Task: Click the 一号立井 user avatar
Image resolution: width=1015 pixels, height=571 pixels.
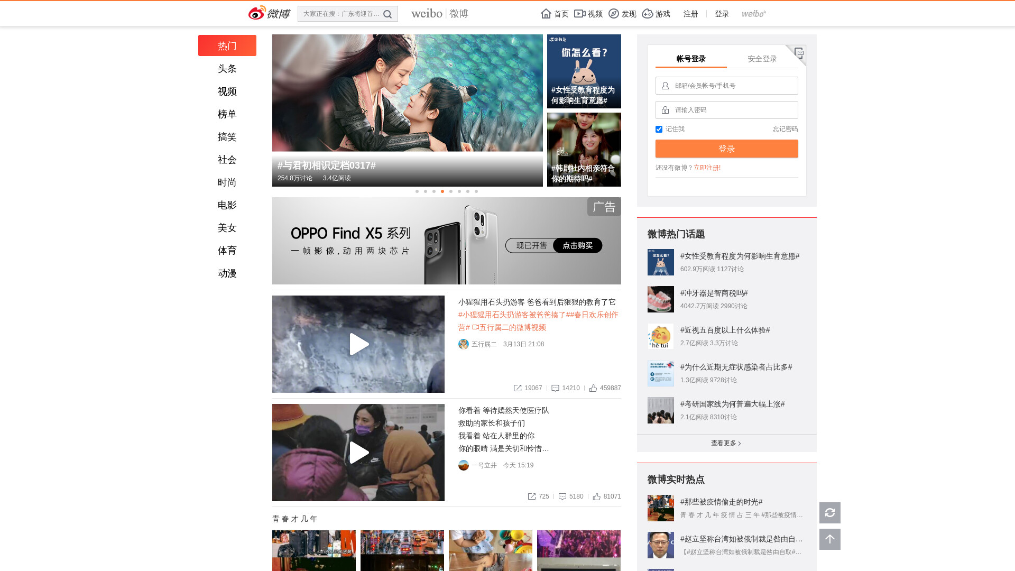Action: coord(464,465)
